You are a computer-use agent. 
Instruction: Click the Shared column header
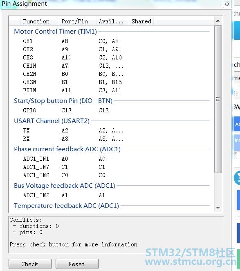141,21
